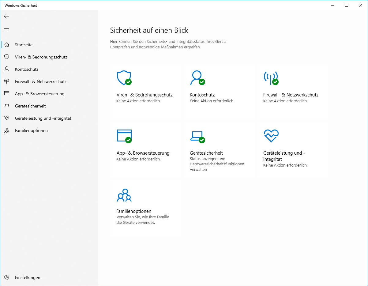Click the large person icon on Kontoschutz tile
Image resolution: width=368 pixels, height=286 pixels.
(197, 78)
